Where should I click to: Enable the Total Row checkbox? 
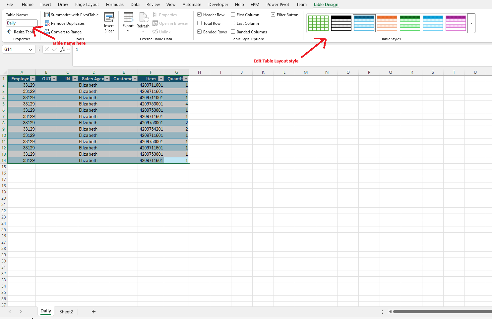(x=200, y=23)
